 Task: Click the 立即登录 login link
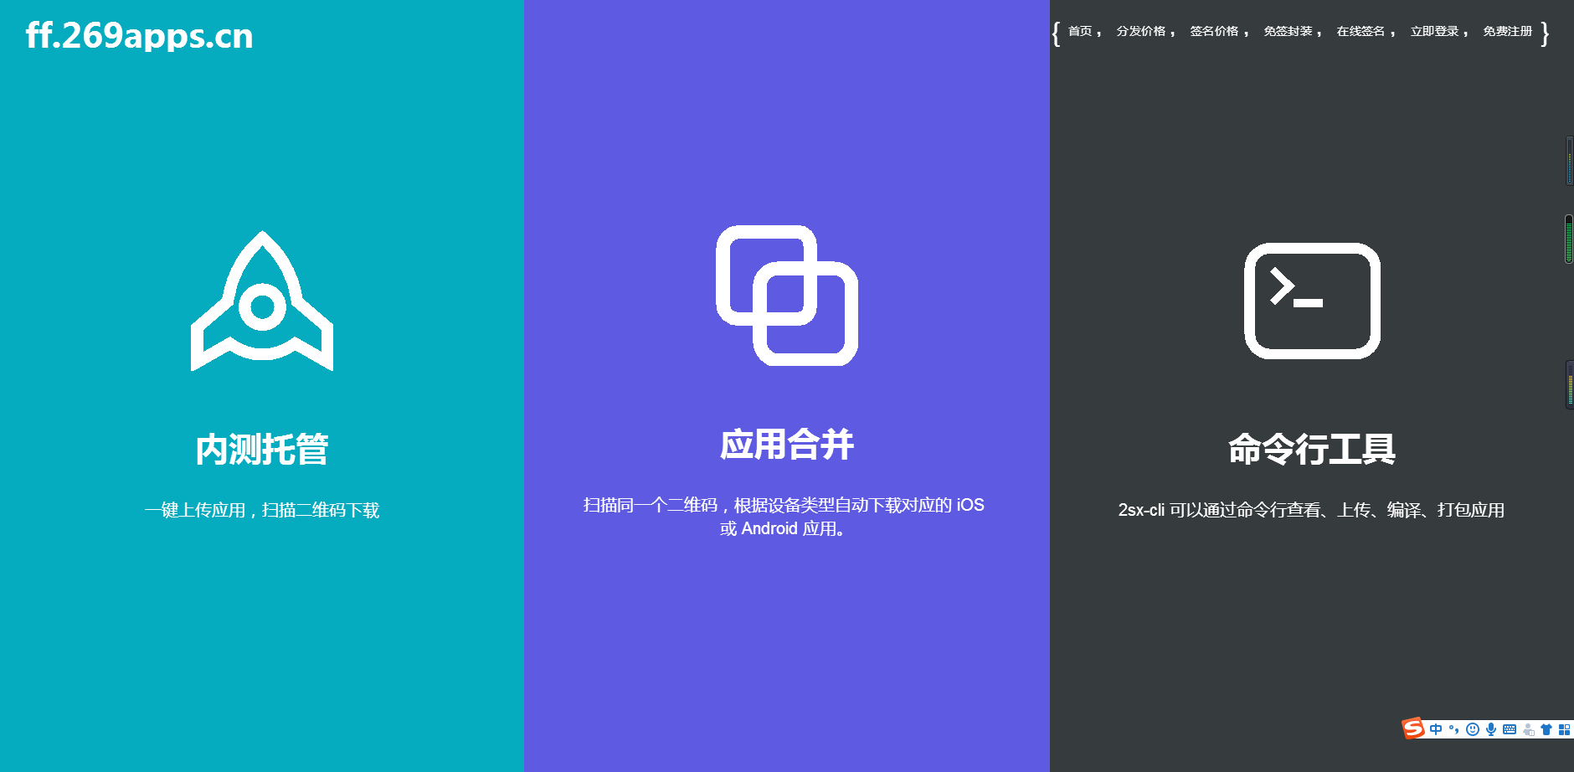1434,32
